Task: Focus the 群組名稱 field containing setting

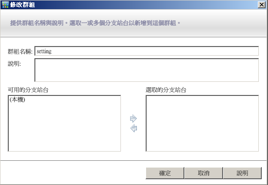Action: [147, 51]
